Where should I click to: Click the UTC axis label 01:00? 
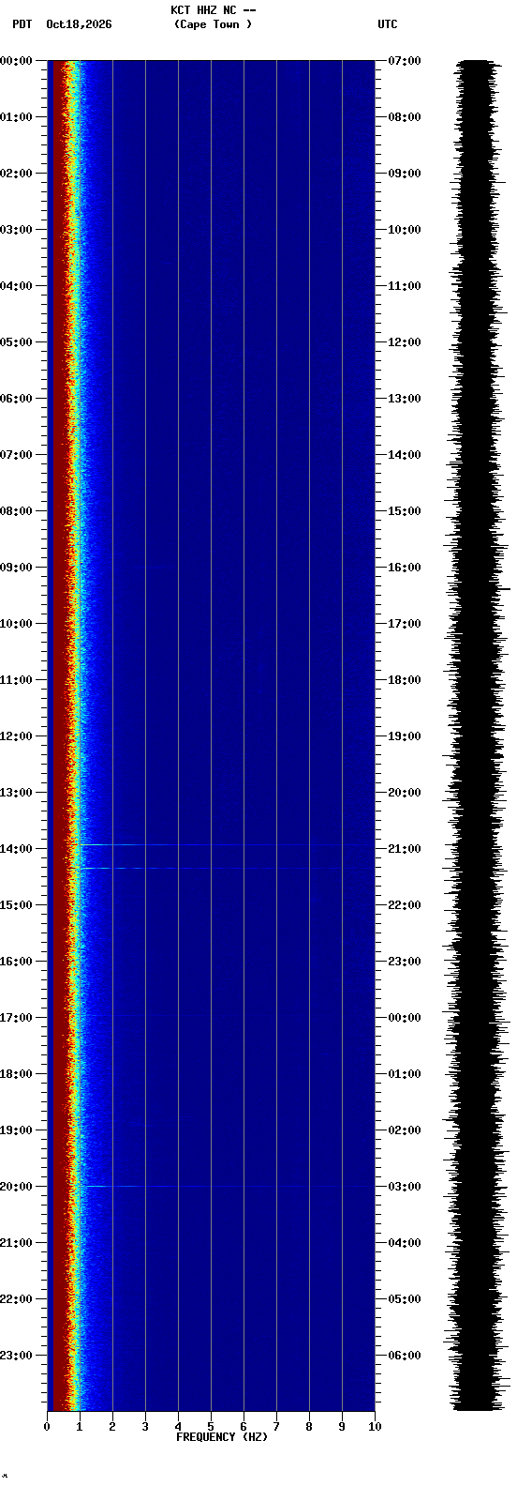(x=405, y=1074)
